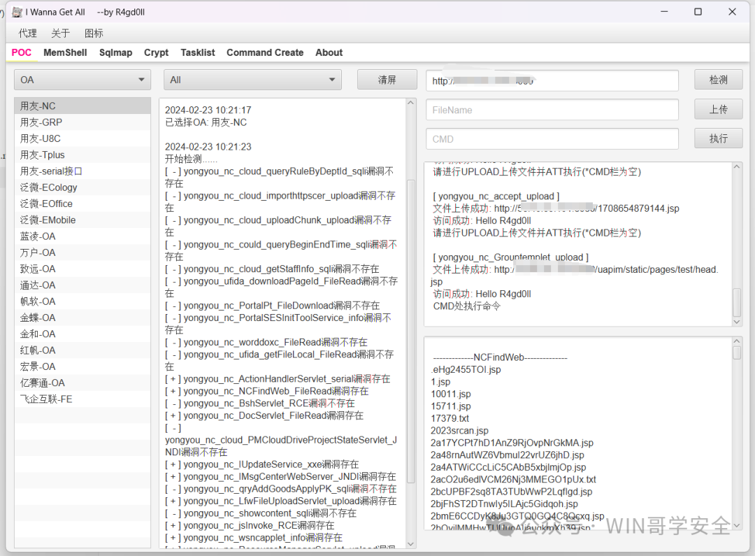Viewport: 755px width, 556px height.
Task: Select 用友-Tplus in the OA list
Action: (82, 155)
